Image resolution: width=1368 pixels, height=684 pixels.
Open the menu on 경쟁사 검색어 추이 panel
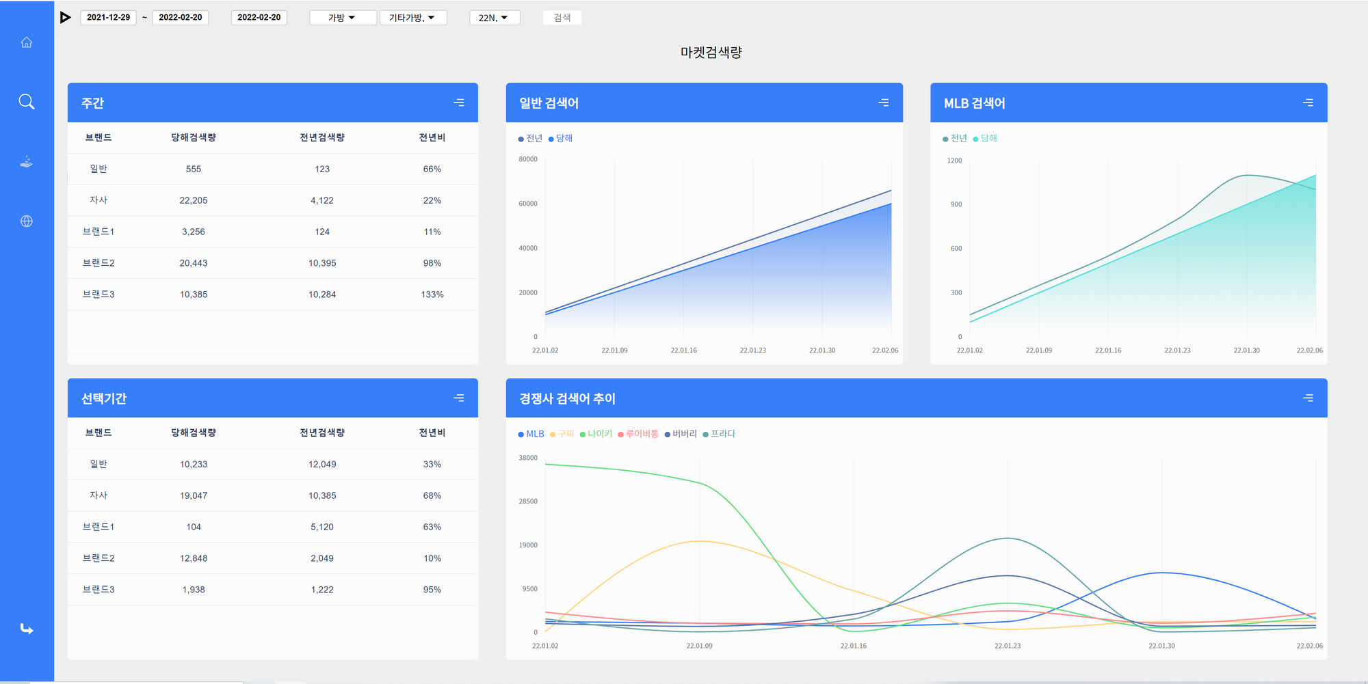(x=1308, y=398)
